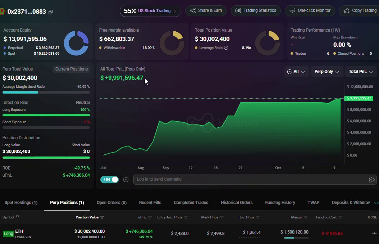Screen dimensions: 379x244
Task: Click the One-click Monitor screen icon
Action: (292, 11)
